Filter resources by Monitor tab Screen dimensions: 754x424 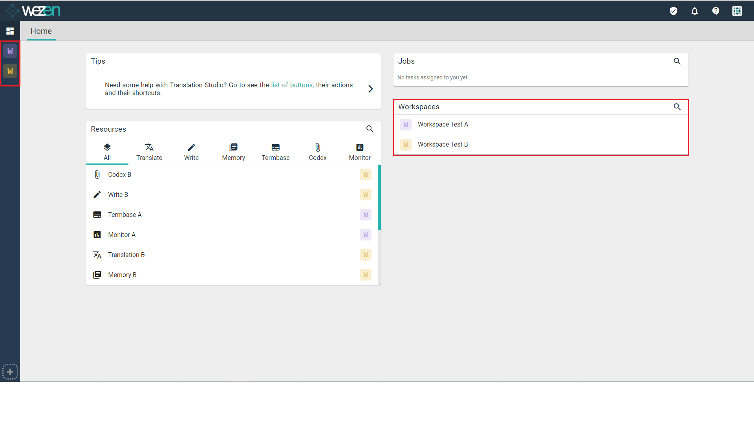click(x=360, y=152)
